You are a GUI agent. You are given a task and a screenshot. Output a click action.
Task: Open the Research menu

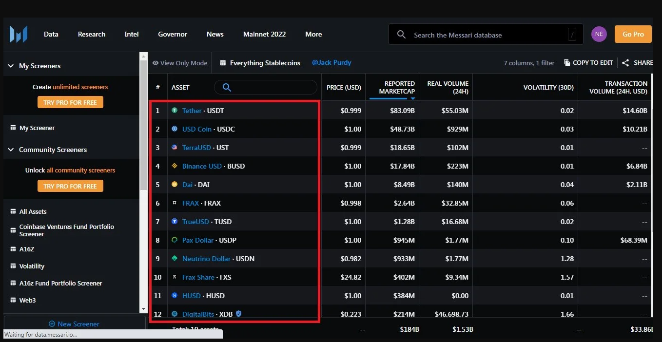tap(92, 34)
